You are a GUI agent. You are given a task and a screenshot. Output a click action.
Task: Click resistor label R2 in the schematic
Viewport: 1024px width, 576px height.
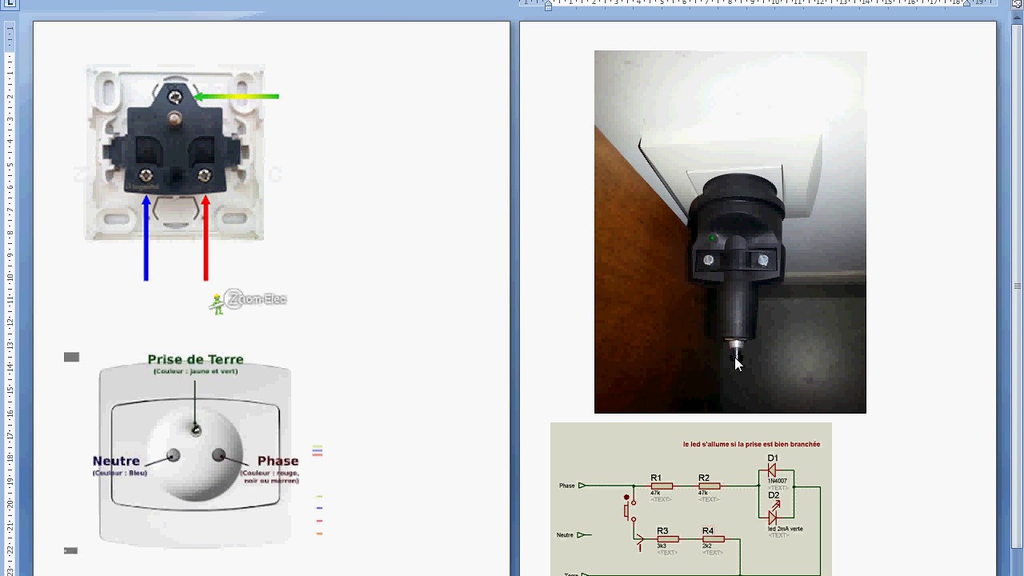[703, 478]
